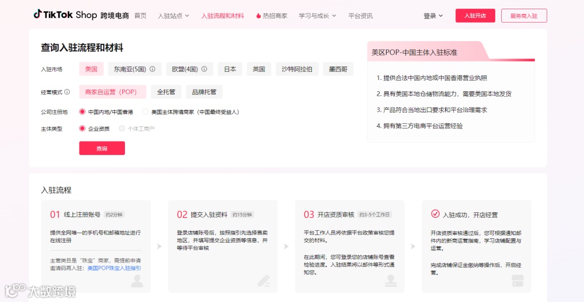The height and width of the screenshot is (302, 584).
Task: Open 平台资讯 nav item
Action: pos(361,16)
